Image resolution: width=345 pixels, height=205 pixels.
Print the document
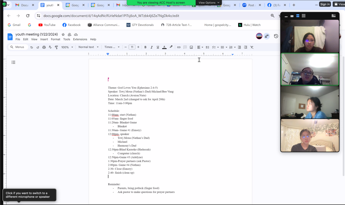click(44, 47)
